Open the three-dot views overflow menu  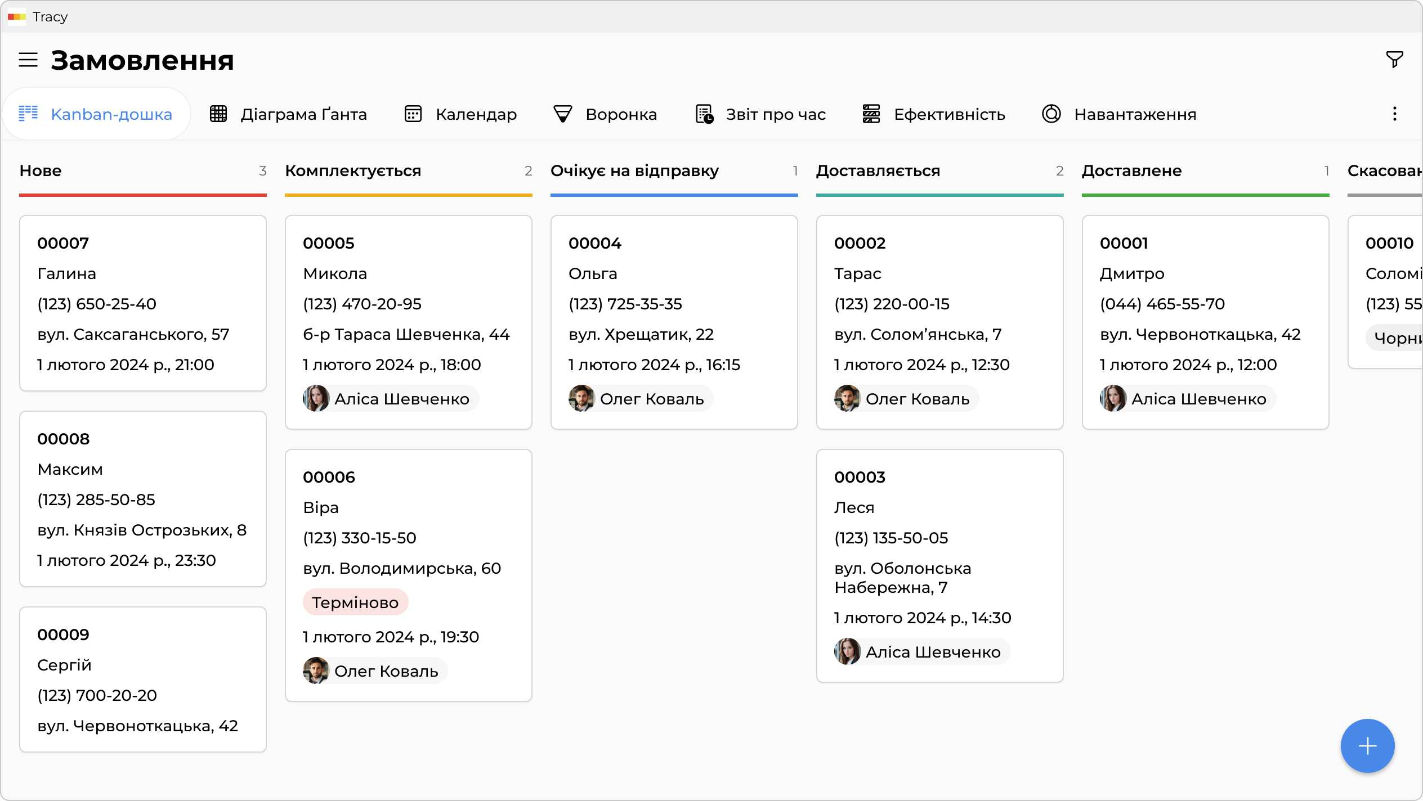[1394, 114]
